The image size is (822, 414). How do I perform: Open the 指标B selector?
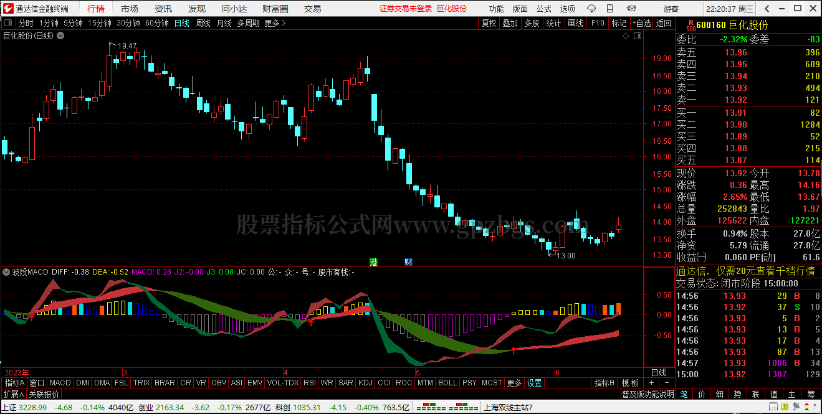click(605, 383)
